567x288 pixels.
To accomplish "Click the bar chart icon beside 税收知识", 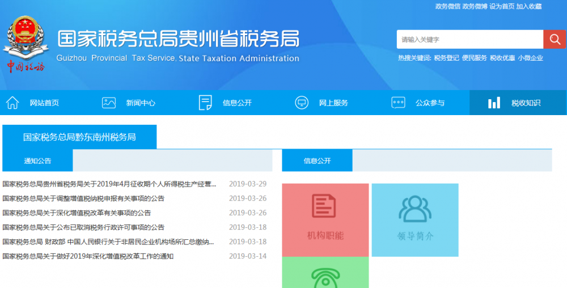I will [494, 103].
